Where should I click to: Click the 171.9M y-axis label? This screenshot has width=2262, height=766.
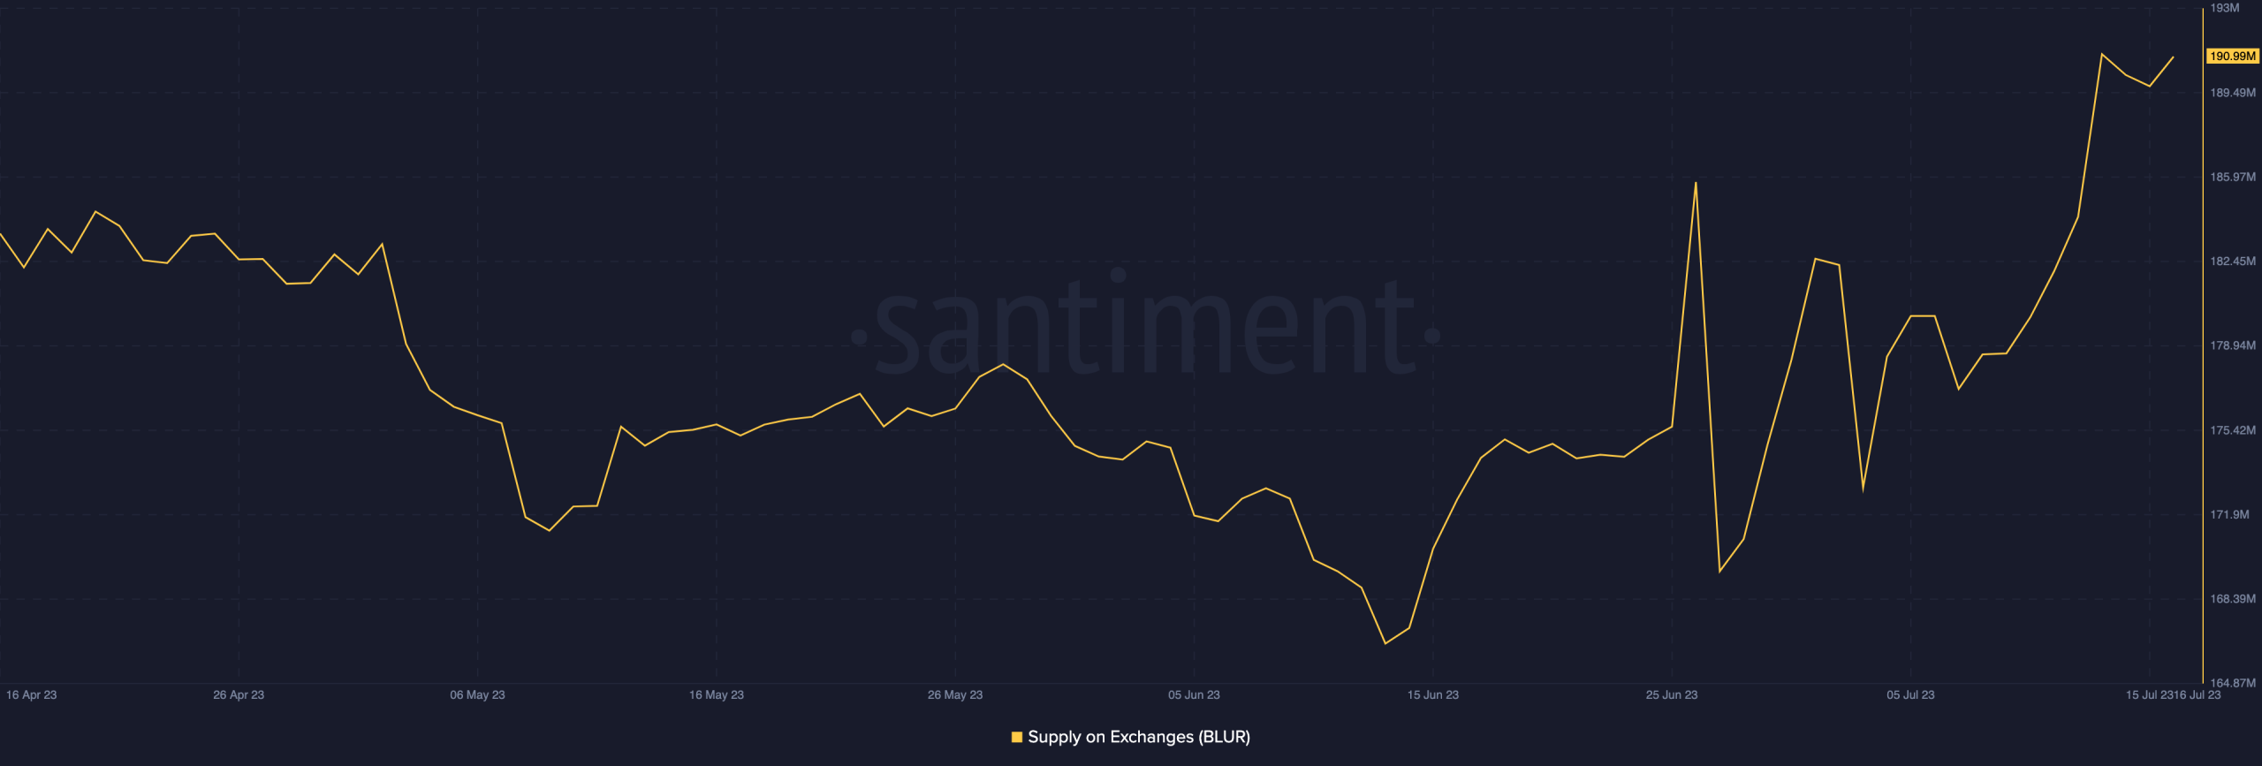[x=2230, y=514]
